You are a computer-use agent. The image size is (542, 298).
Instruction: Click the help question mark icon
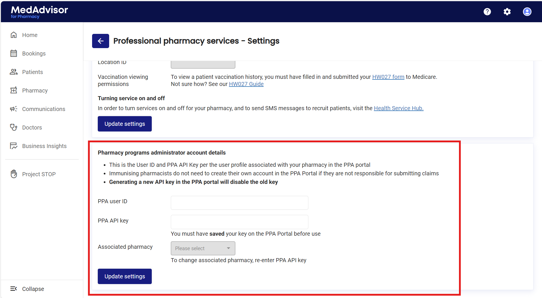(x=487, y=12)
